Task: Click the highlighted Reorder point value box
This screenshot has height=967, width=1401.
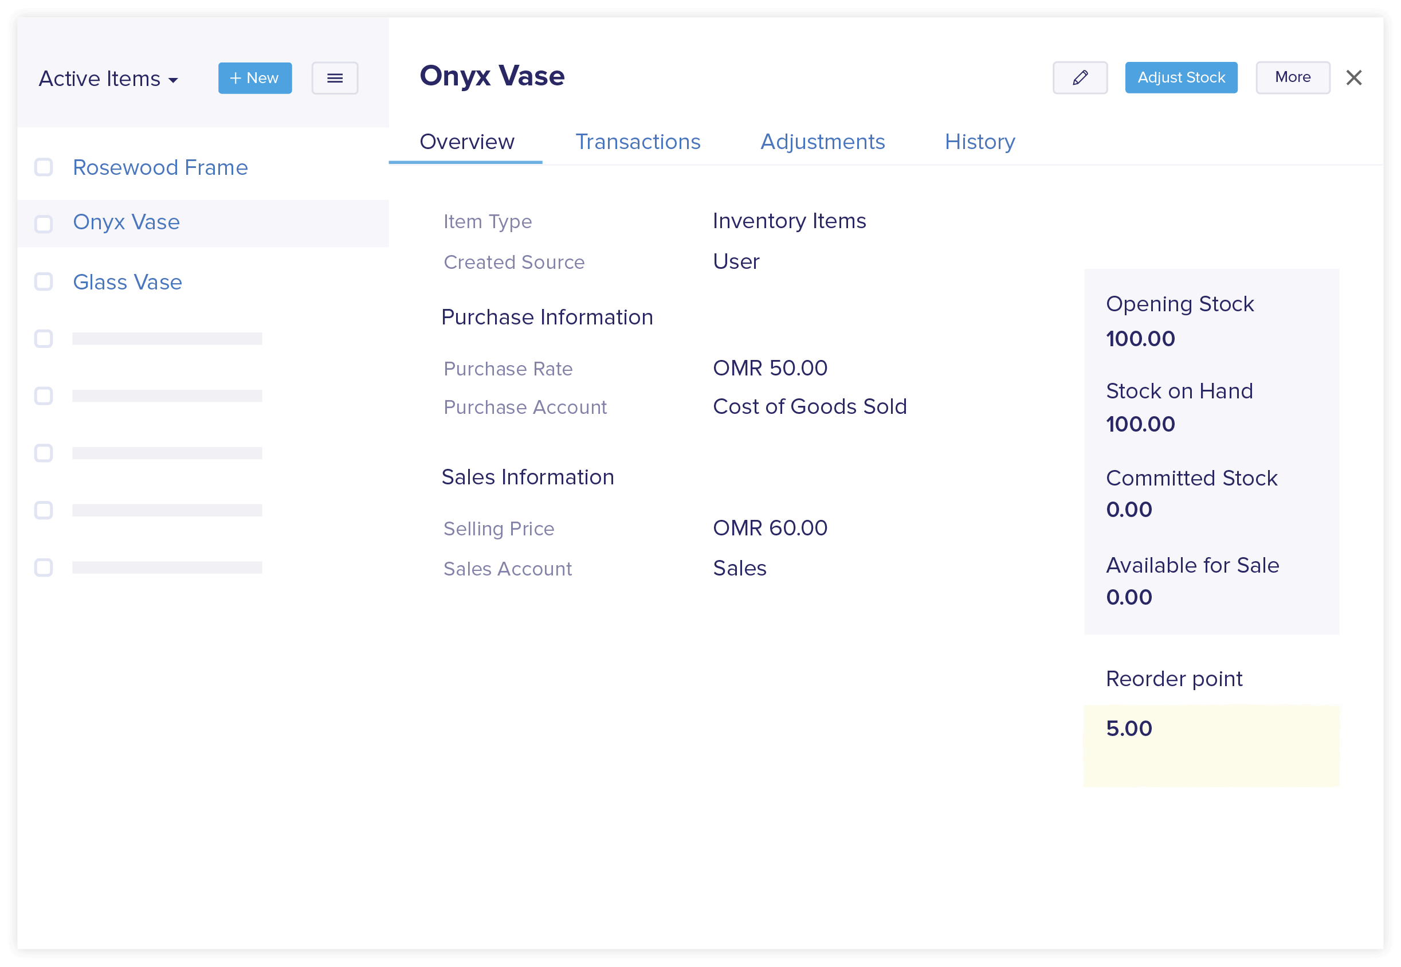Action: point(1211,745)
